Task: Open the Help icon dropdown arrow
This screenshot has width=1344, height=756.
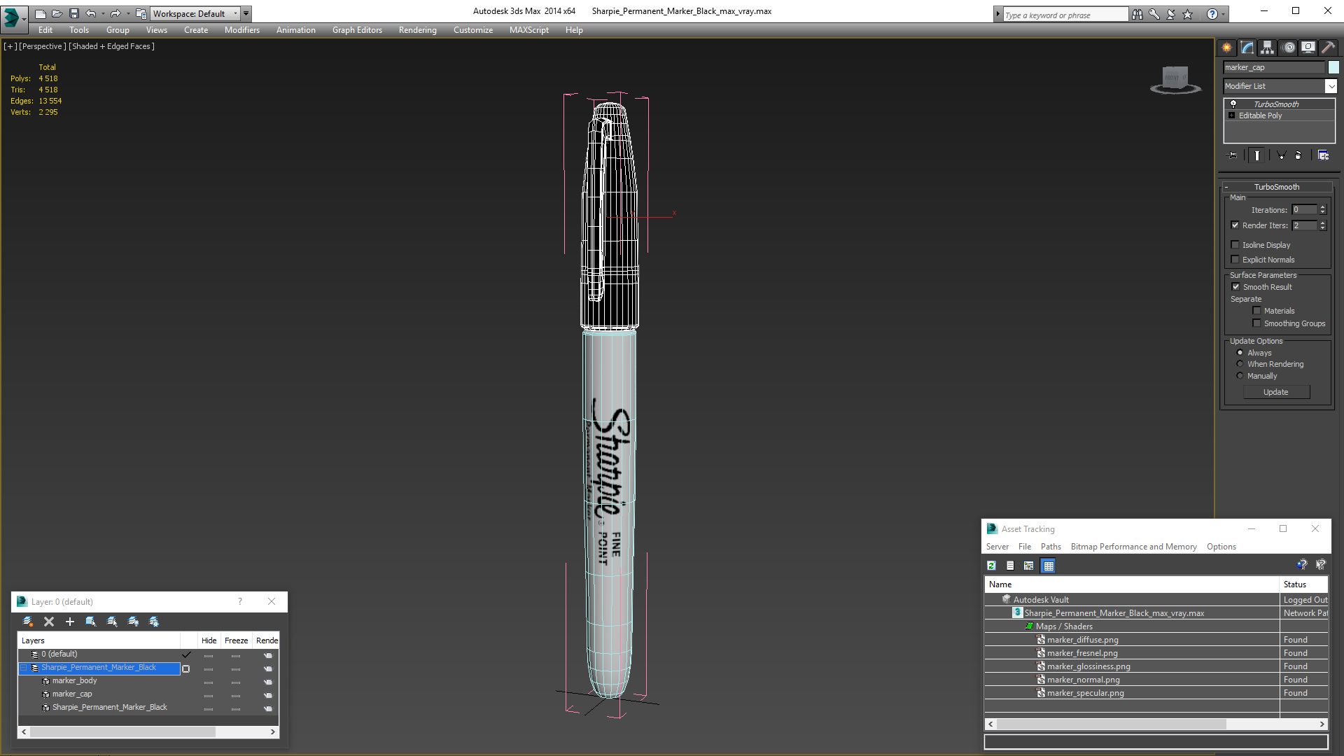Action: [x=1223, y=14]
